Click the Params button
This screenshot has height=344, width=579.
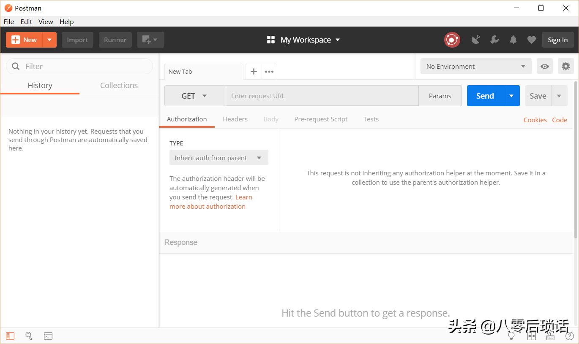point(440,96)
